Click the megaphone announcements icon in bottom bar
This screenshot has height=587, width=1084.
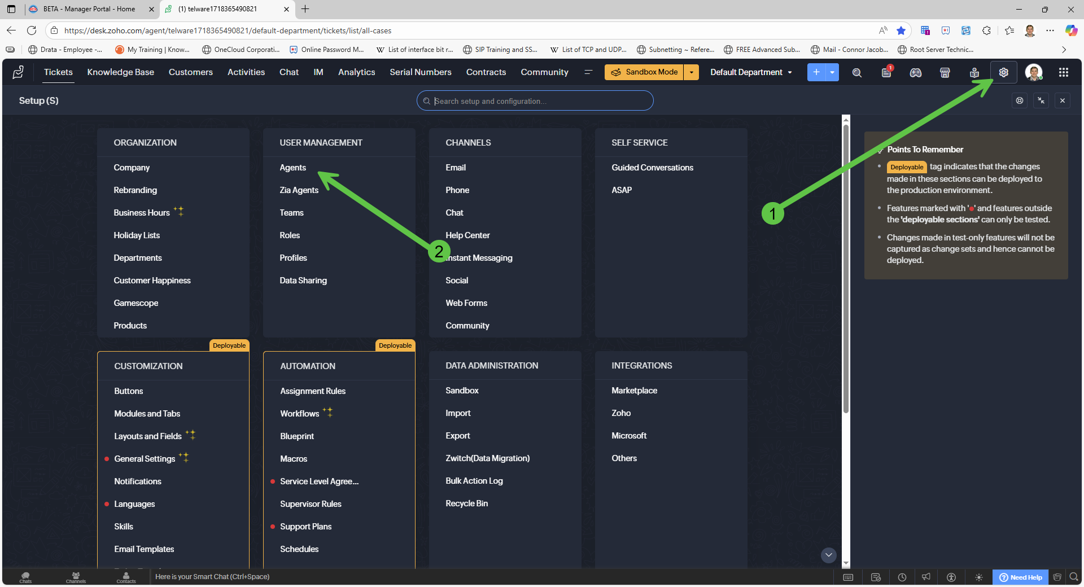click(926, 577)
